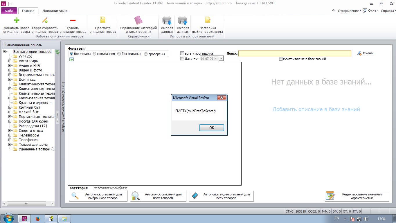Viewport: 396px width, 223px height.
Task: Open the Action Center flag tray icon
Action: tap(352, 219)
